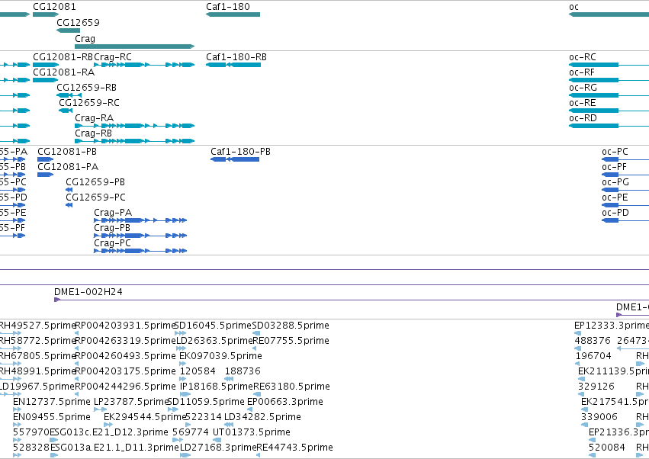The image size is (649, 459).
Task: Select protein oc-PE
Action: (625, 205)
